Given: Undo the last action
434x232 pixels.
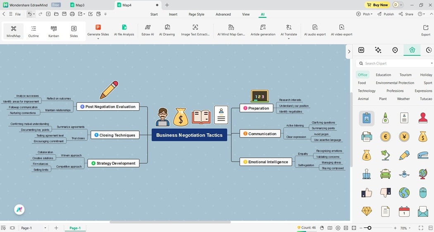Looking at the screenshot, I should [x=29, y=14].
